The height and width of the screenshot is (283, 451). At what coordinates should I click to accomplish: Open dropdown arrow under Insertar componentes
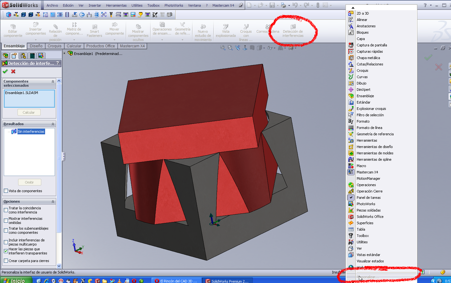[36, 40]
